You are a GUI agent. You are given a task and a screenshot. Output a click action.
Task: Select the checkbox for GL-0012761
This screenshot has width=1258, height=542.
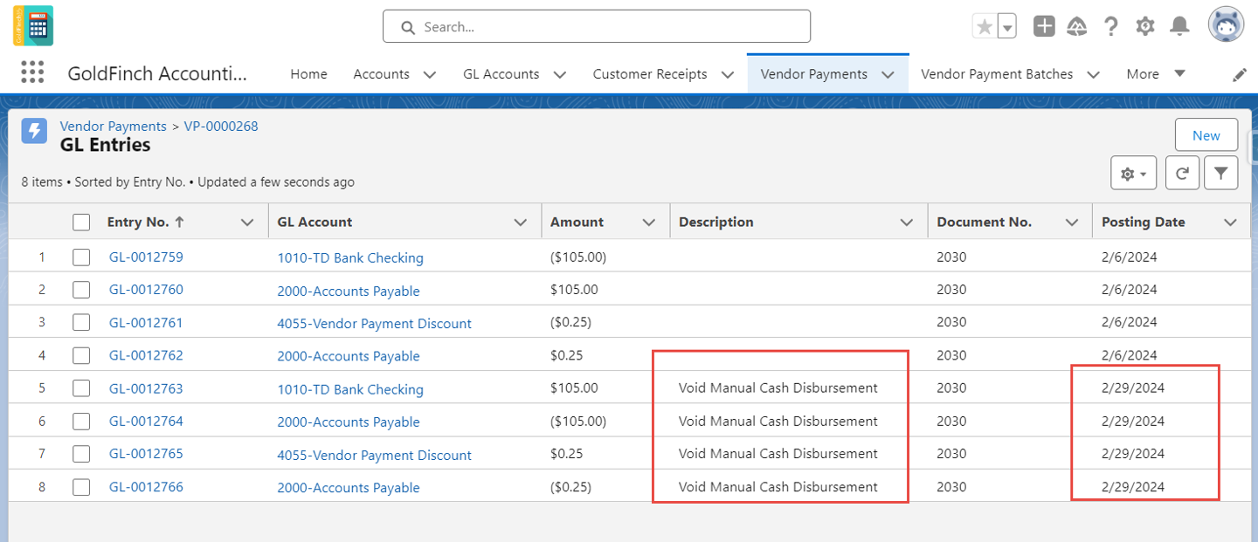coord(81,323)
